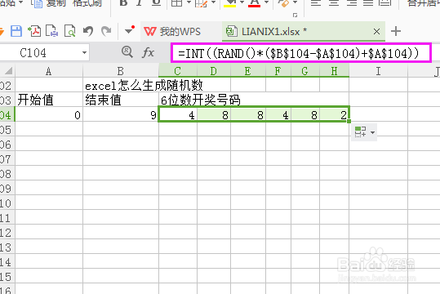Viewport: 440px width, 294px height.
Task: Select cell H104 containing 2
Action: click(x=334, y=114)
